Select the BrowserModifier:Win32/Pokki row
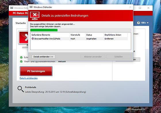 [x=79, y=39]
